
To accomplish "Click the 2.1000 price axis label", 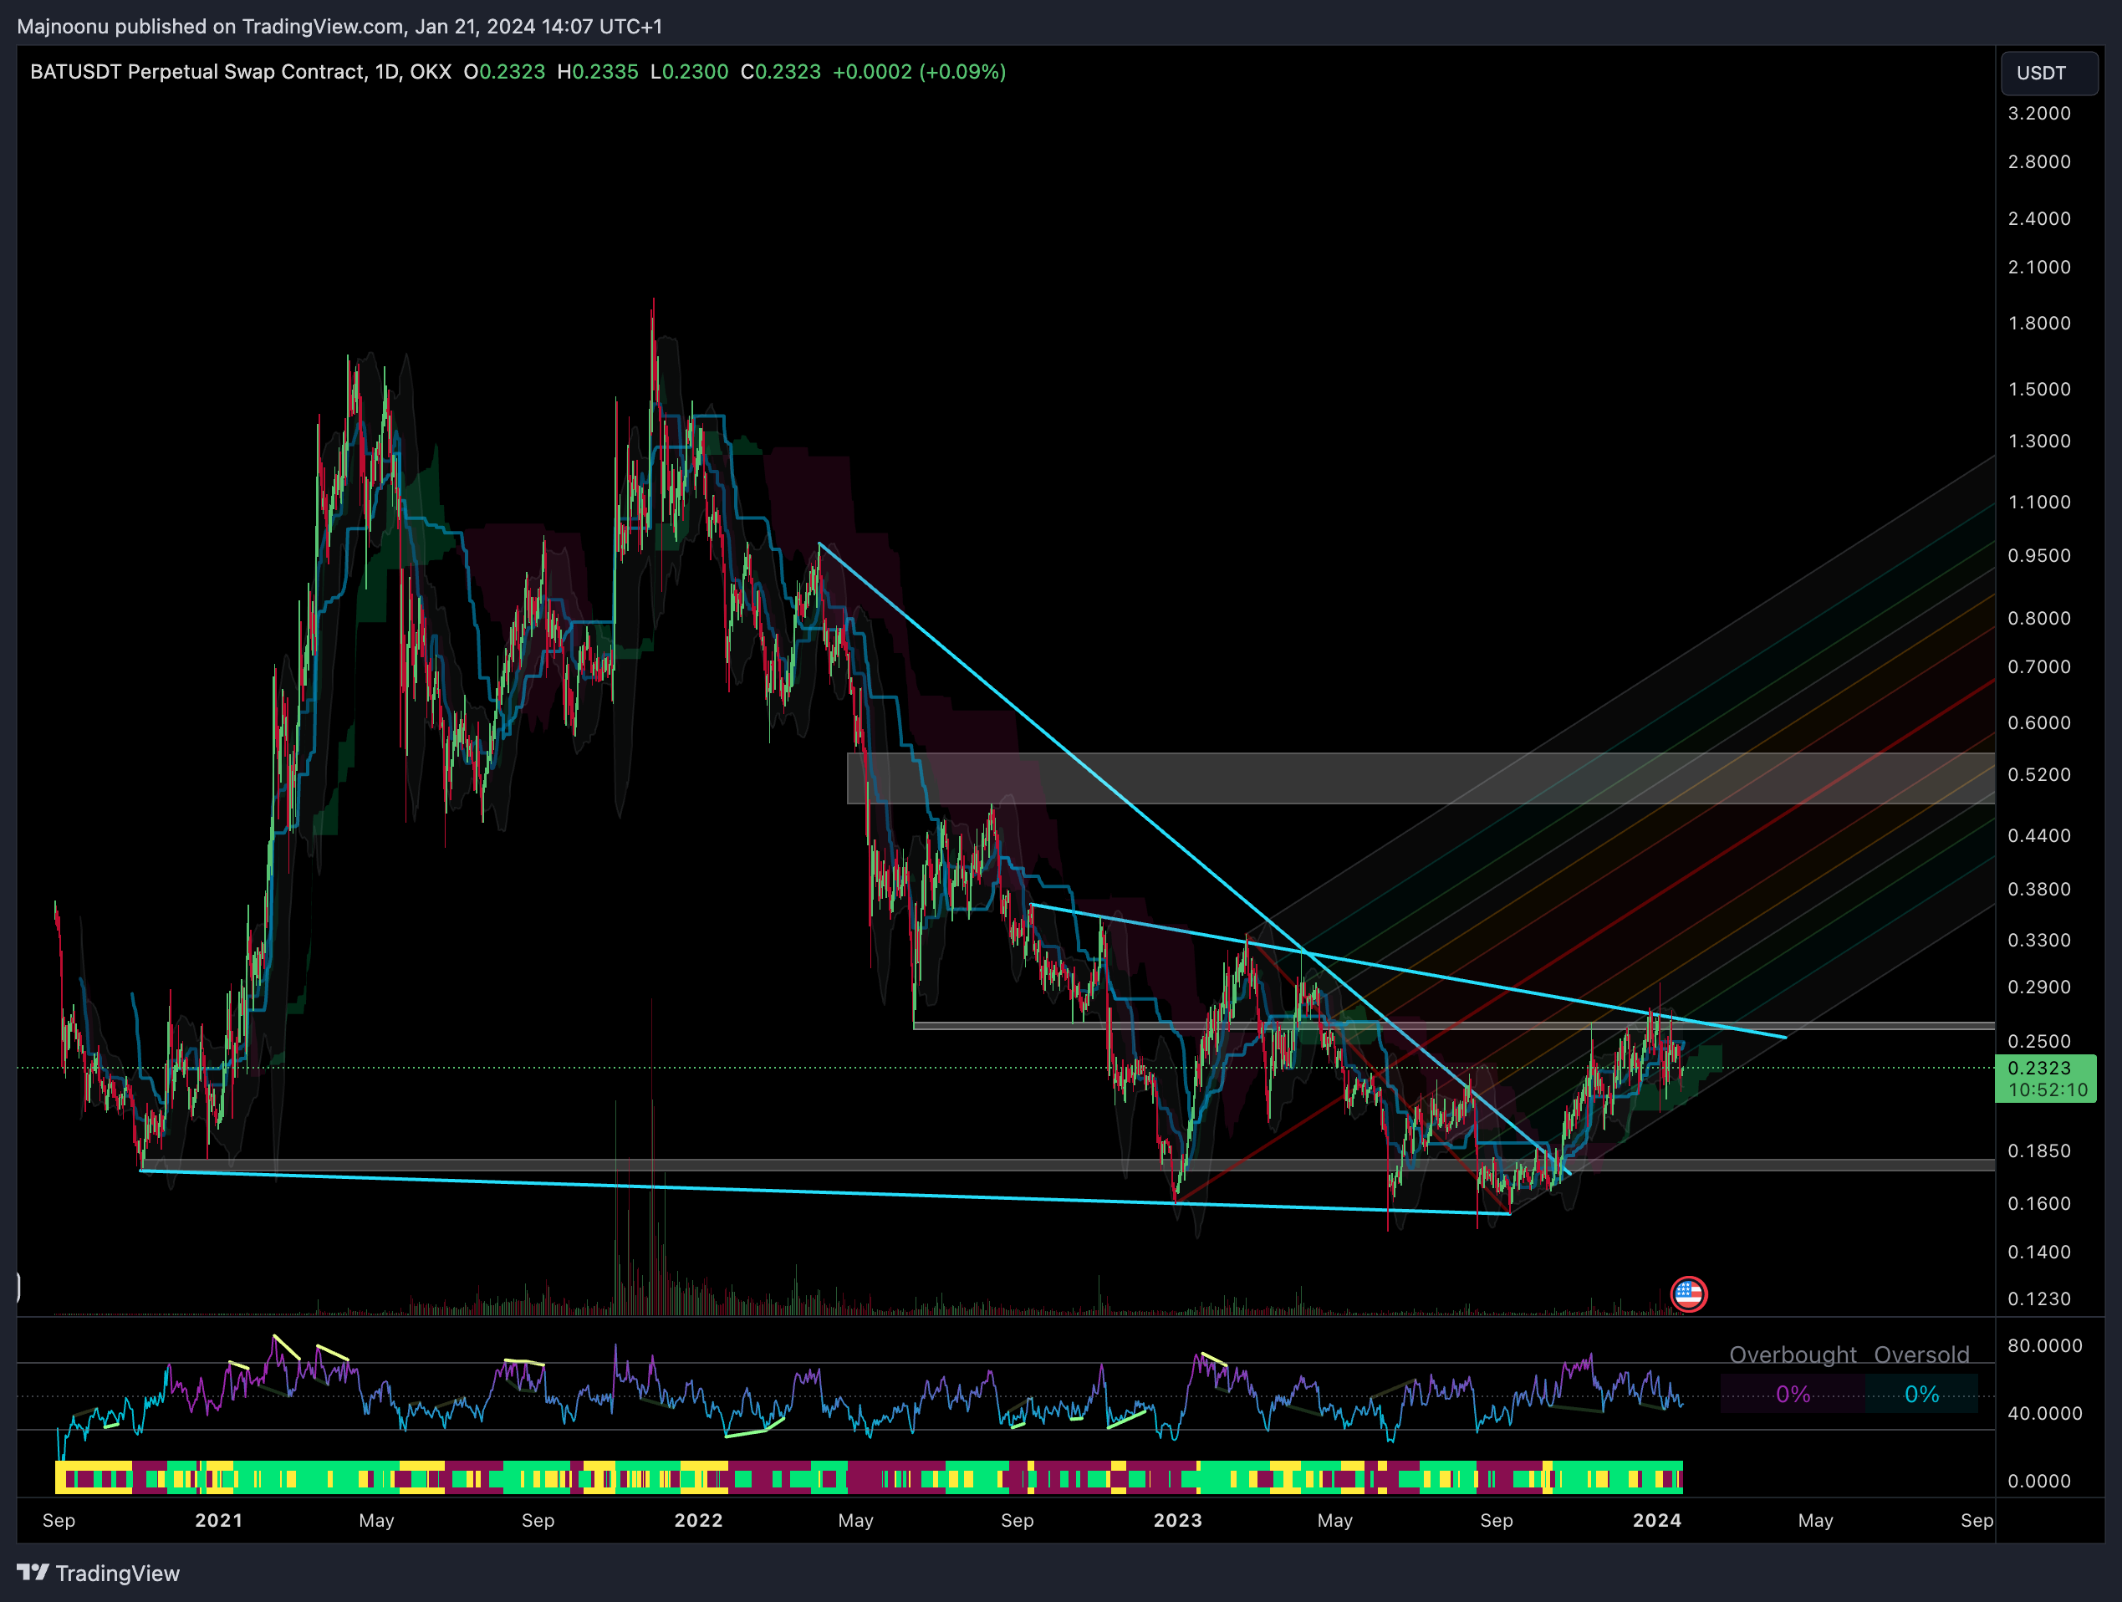I will [x=2039, y=267].
